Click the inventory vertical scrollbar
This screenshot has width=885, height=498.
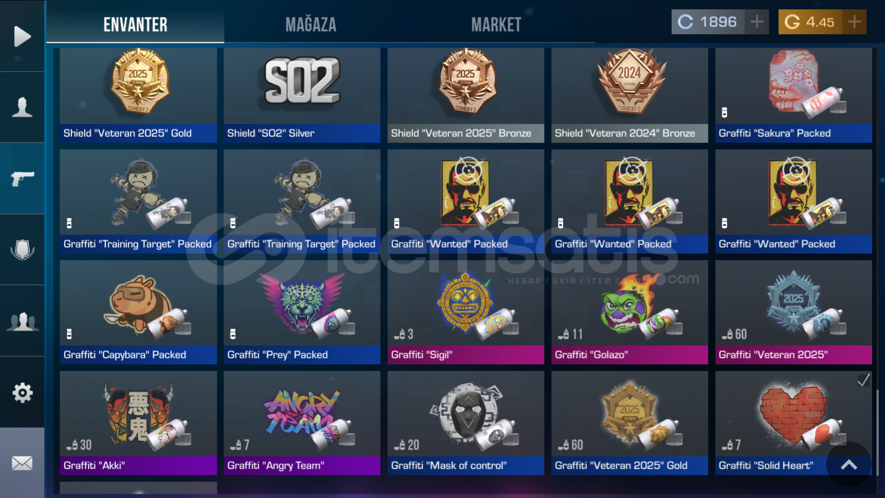878,434
